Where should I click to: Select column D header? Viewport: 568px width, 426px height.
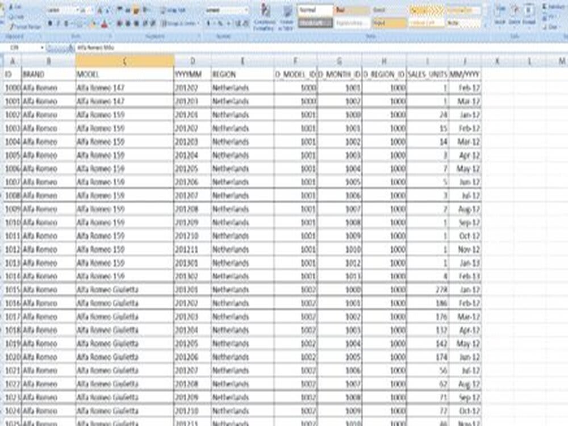tap(193, 61)
